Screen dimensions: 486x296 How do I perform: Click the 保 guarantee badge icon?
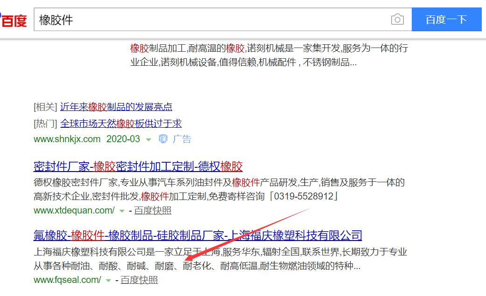(163, 139)
